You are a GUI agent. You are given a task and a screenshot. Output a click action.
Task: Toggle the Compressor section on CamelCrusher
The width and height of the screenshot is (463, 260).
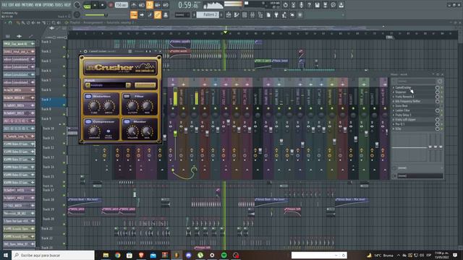[x=88, y=121]
